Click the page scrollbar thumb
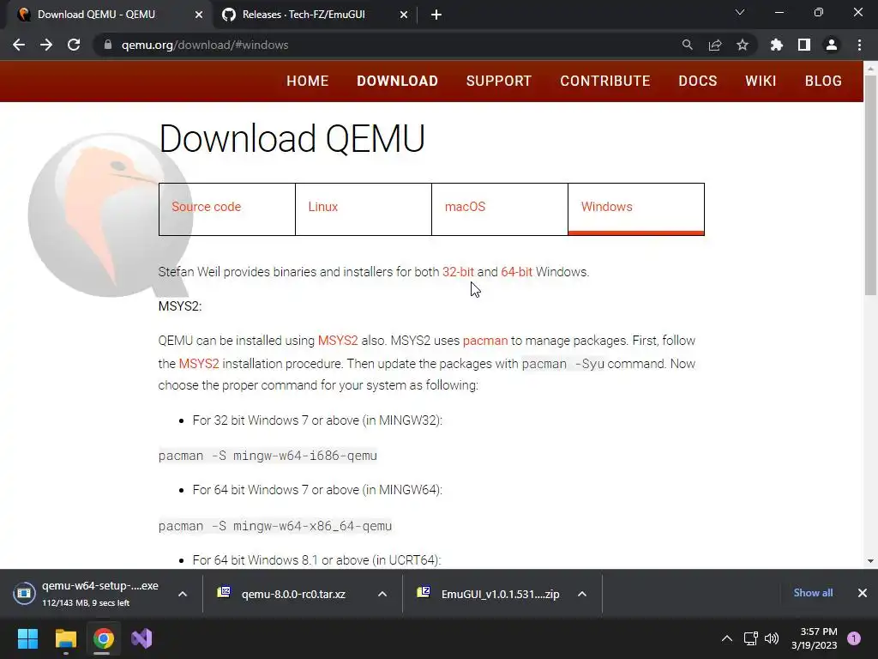 tap(870, 185)
